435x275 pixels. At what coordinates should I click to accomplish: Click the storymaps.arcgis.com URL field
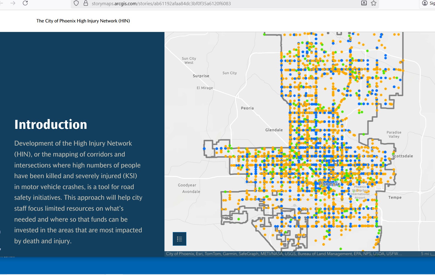pos(161,4)
